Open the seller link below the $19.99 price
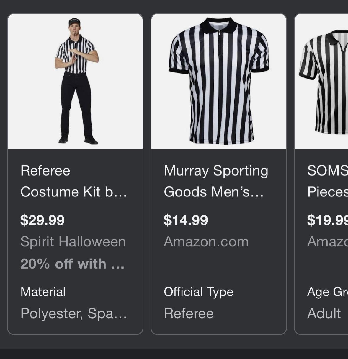This screenshot has width=348, height=359. tap(328, 242)
